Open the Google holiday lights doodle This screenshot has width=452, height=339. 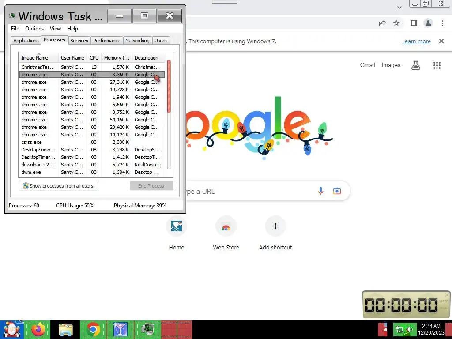click(260, 128)
